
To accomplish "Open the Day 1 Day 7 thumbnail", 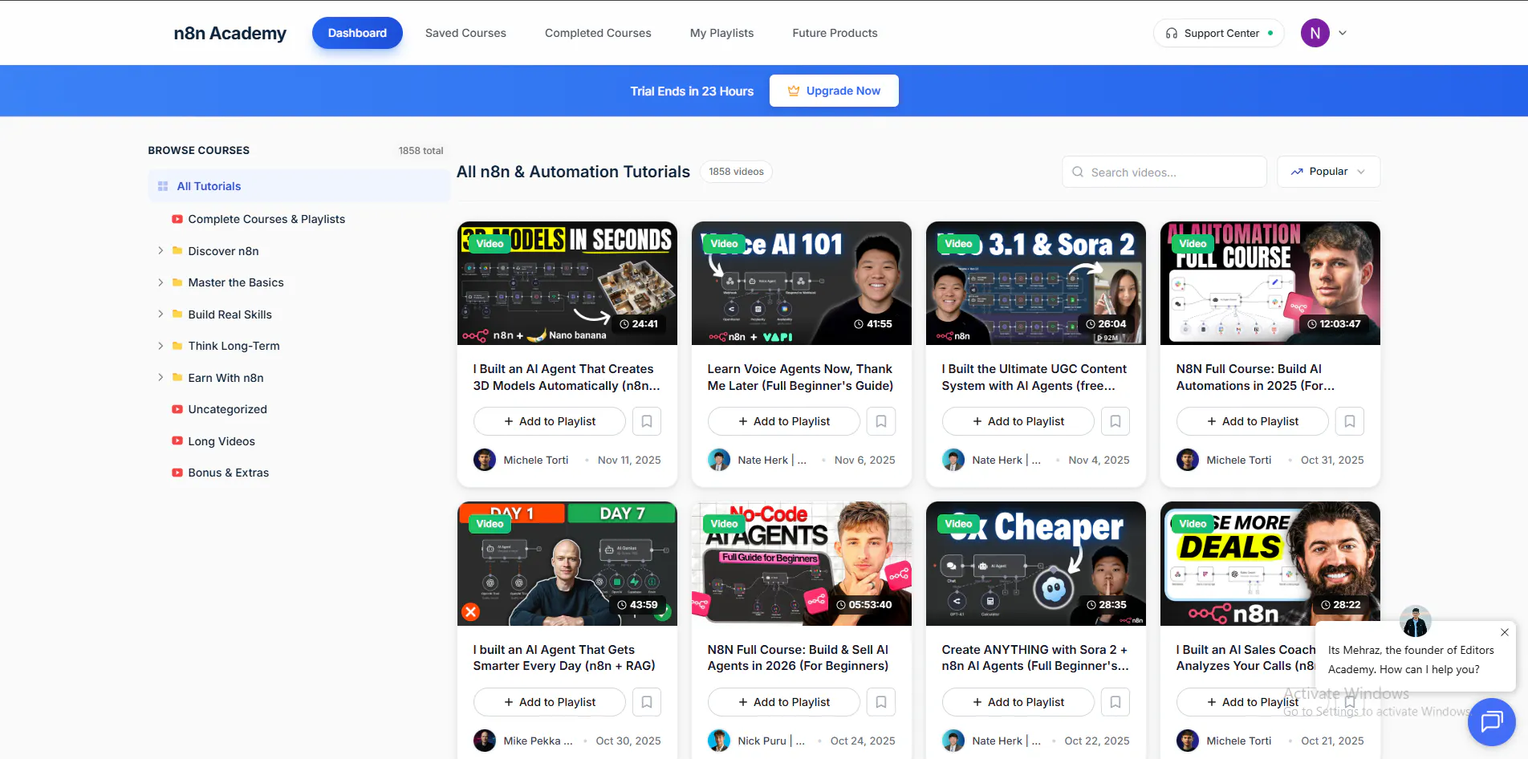I will point(567,564).
